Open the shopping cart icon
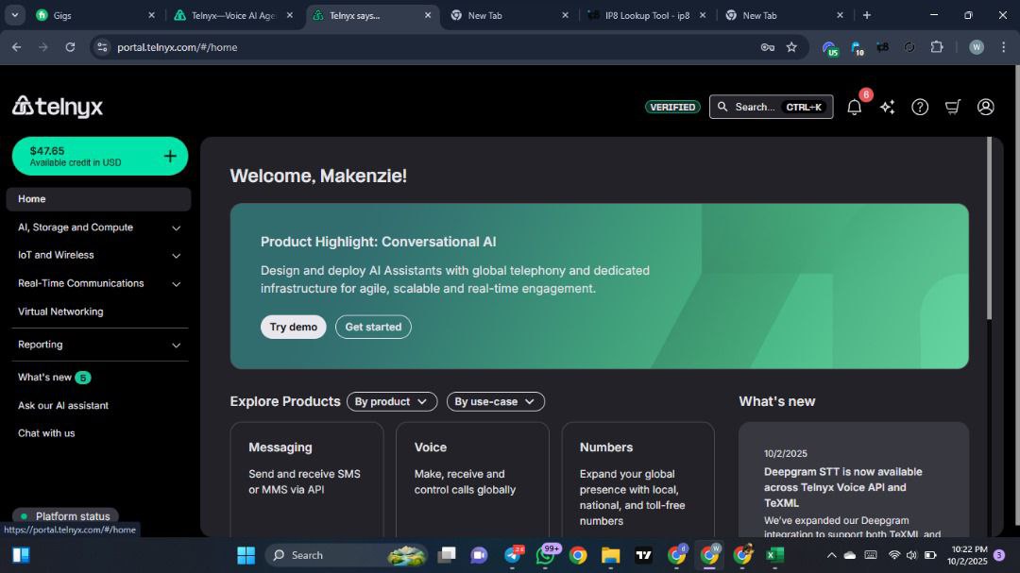The height and width of the screenshot is (573, 1020). click(x=953, y=108)
